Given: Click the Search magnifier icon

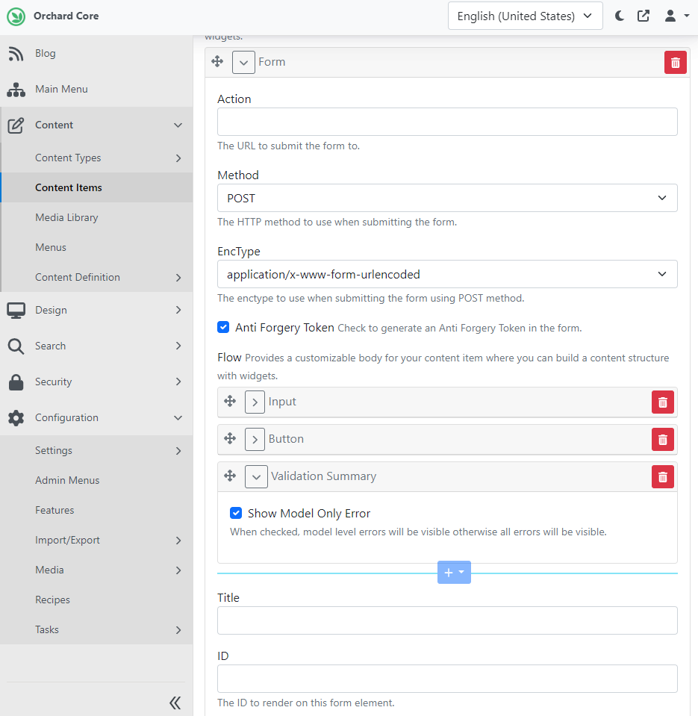Looking at the screenshot, I should [x=16, y=346].
